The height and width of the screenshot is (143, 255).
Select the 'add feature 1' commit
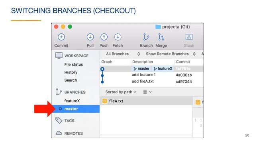coord(143,75)
